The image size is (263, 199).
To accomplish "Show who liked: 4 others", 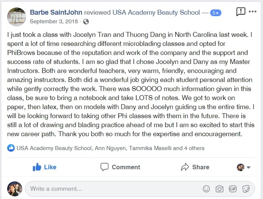I will (x=194, y=148).
